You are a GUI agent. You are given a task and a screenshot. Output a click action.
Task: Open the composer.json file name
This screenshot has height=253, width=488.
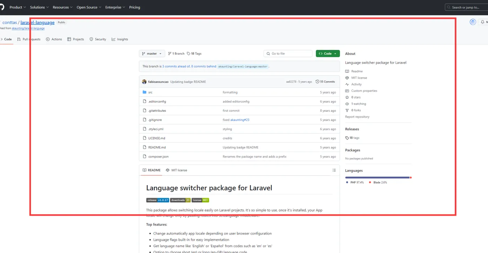(158, 157)
